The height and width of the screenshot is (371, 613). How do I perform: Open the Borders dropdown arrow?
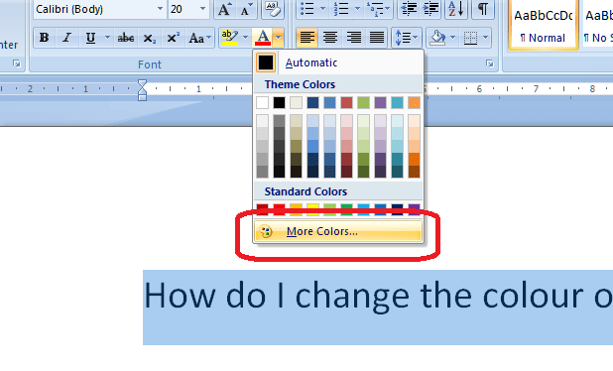pos(486,38)
